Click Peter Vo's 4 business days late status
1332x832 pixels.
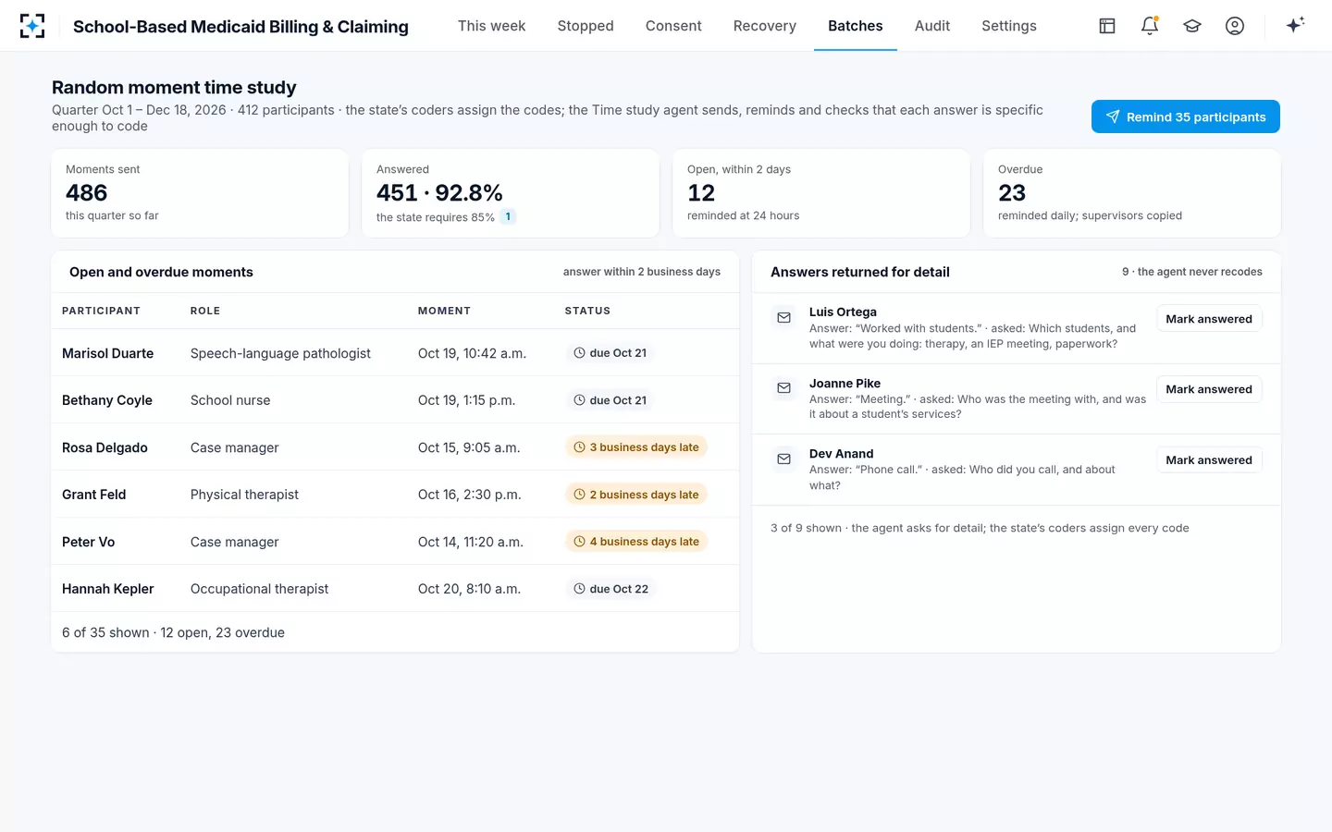pos(636,542)
